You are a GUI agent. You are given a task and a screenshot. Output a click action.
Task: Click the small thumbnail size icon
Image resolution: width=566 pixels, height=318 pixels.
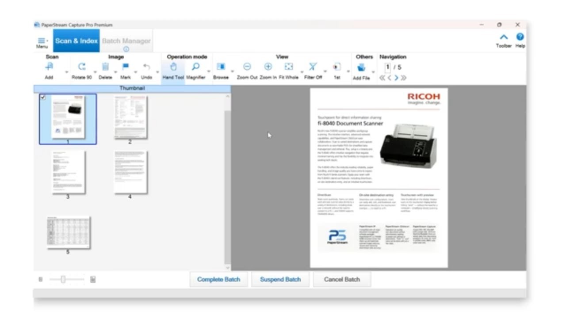41,280
